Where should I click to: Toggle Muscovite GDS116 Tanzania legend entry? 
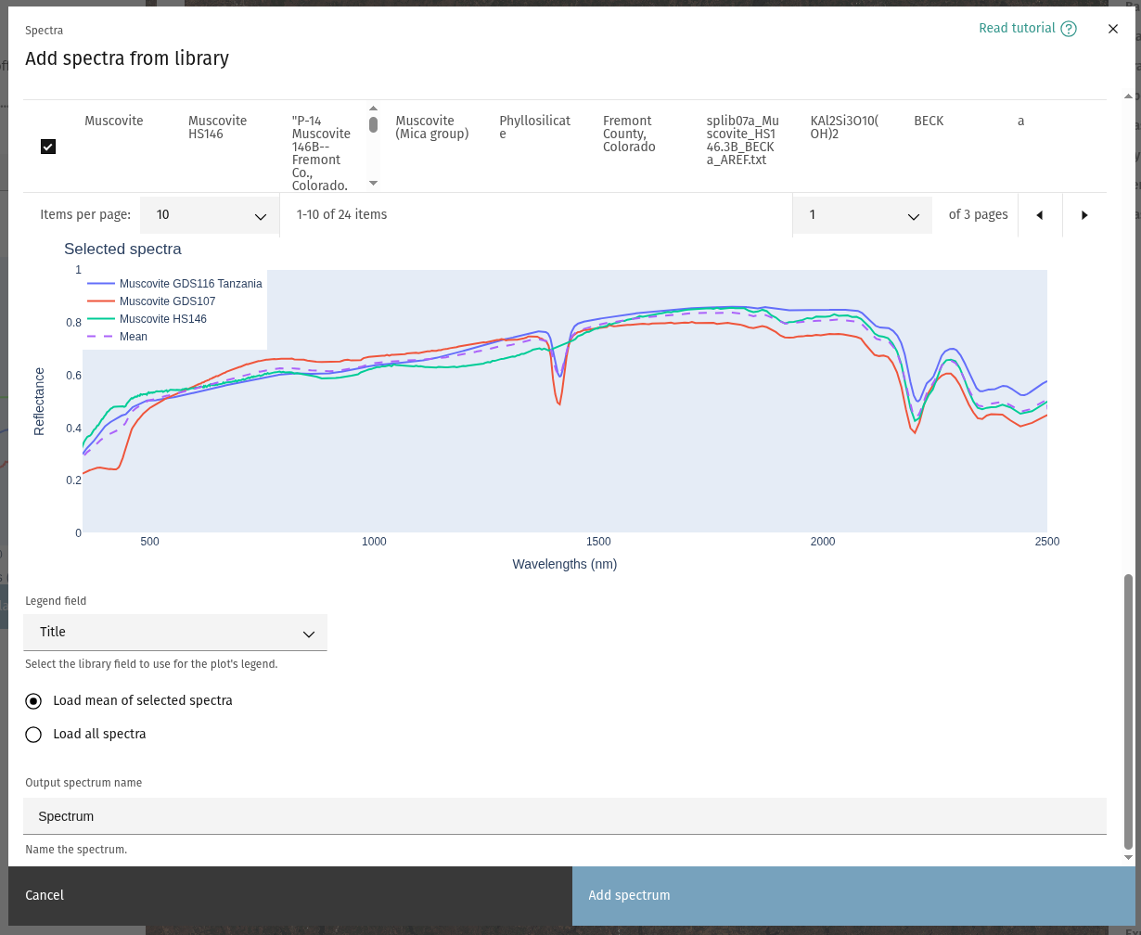(x=190, y=284)
